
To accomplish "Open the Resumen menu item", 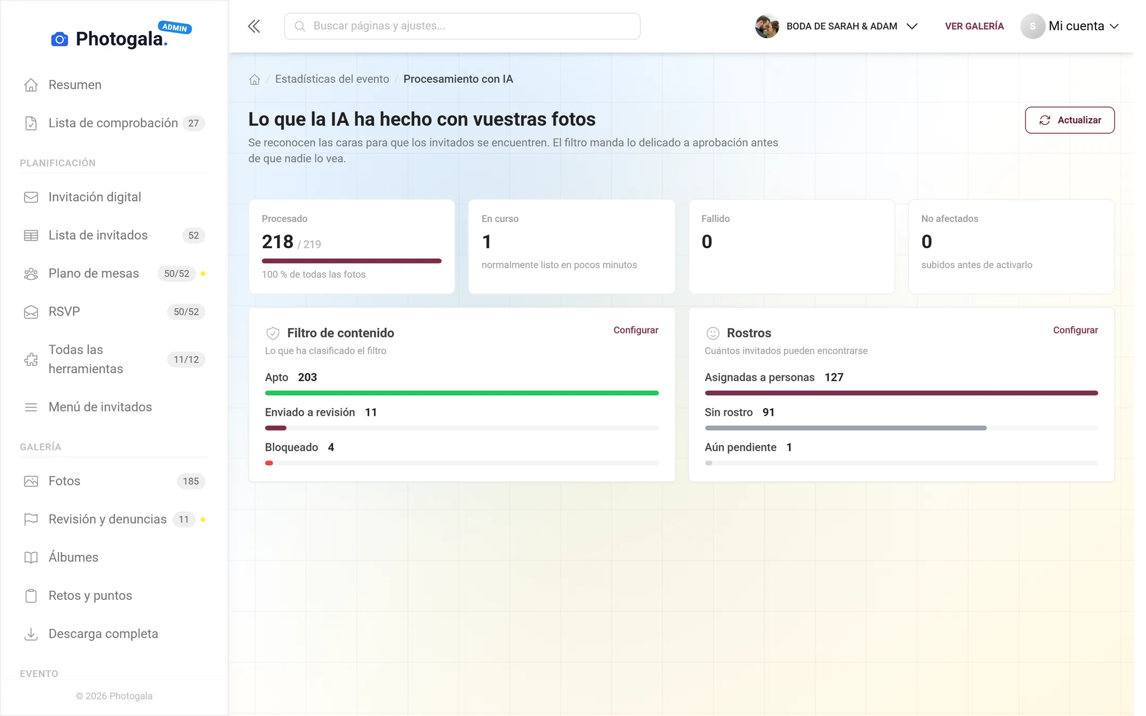I will tap(114, 85).
